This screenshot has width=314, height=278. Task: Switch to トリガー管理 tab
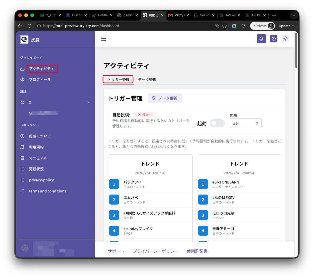[x=118, y=80]
